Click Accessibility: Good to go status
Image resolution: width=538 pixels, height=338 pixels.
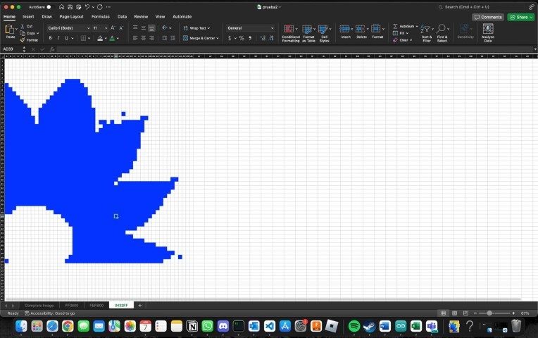50,313
